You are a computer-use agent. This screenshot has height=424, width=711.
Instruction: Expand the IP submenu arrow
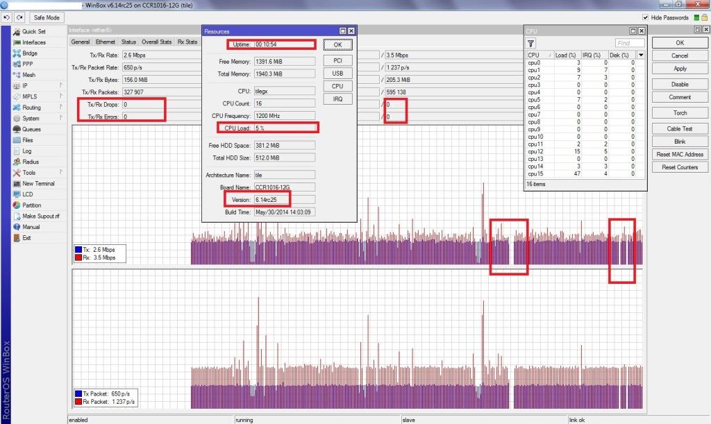point(61,85)
